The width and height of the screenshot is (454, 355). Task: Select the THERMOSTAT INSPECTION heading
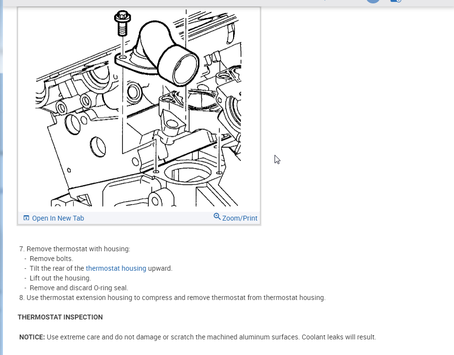click(x=60, y=317)
